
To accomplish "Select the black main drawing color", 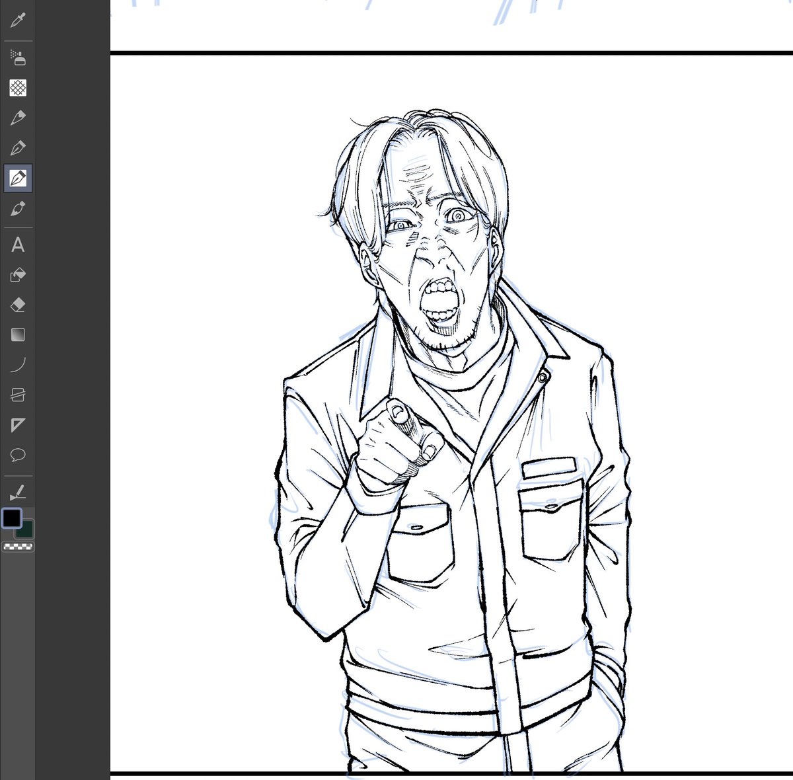I will pyautogui.click(x=12, y=518).
